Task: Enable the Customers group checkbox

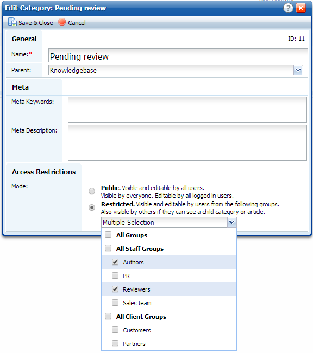Action: (115, 330)
